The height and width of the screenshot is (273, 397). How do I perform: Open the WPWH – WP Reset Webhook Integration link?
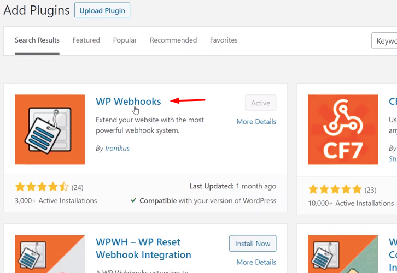click(x=143, y=248)
